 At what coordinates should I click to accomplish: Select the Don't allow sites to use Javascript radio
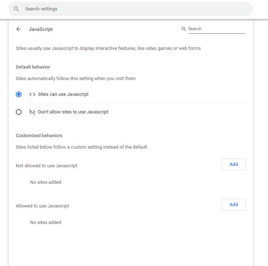pyautogui.click(x=19, y=112)
